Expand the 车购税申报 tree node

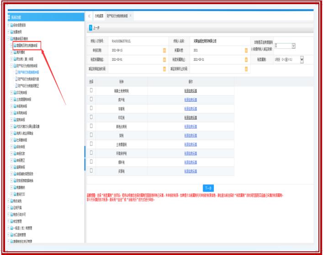[11, 113]
